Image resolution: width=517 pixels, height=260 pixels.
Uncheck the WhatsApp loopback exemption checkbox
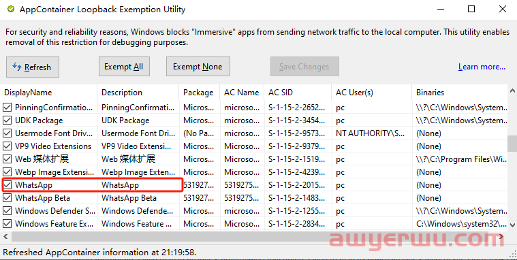[7, 185]
